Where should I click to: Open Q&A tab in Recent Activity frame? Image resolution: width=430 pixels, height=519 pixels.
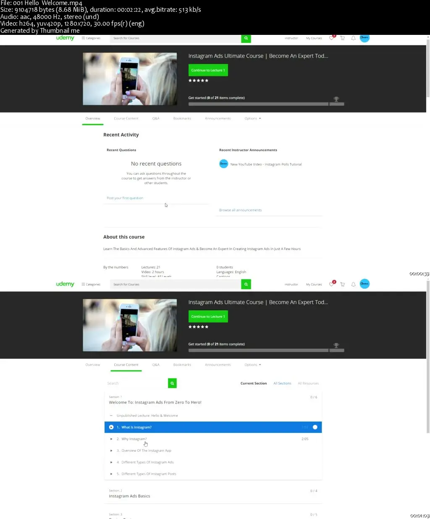[156, 119]
